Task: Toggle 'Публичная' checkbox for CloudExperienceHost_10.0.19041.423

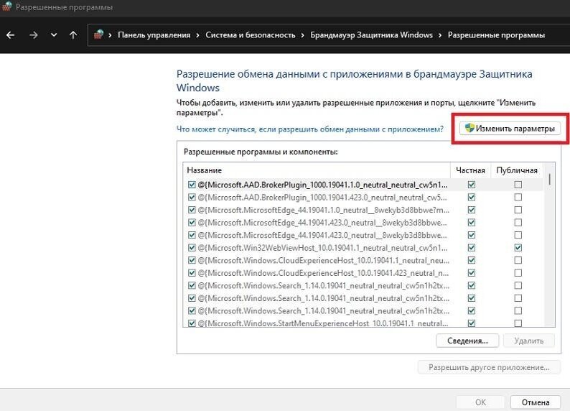Action: 518,273
